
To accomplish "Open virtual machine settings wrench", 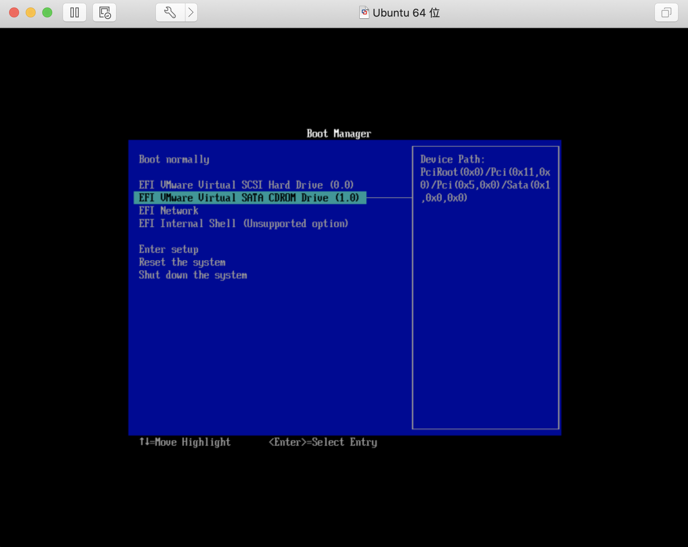I will (x=170, y=12).
